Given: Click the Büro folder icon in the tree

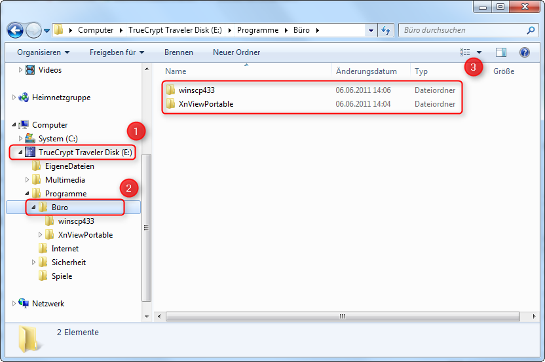Looking at the screenshot, I should tap(43, 207).
